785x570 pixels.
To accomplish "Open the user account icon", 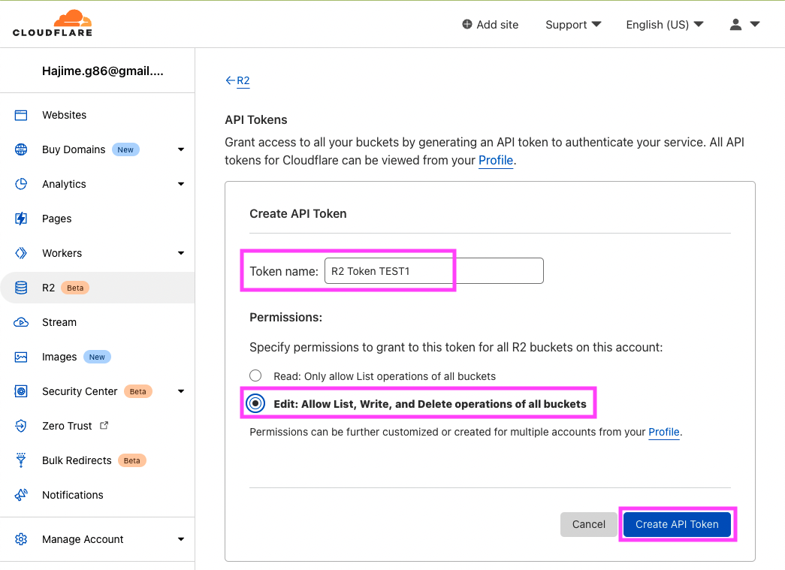I will click(735, 24).
